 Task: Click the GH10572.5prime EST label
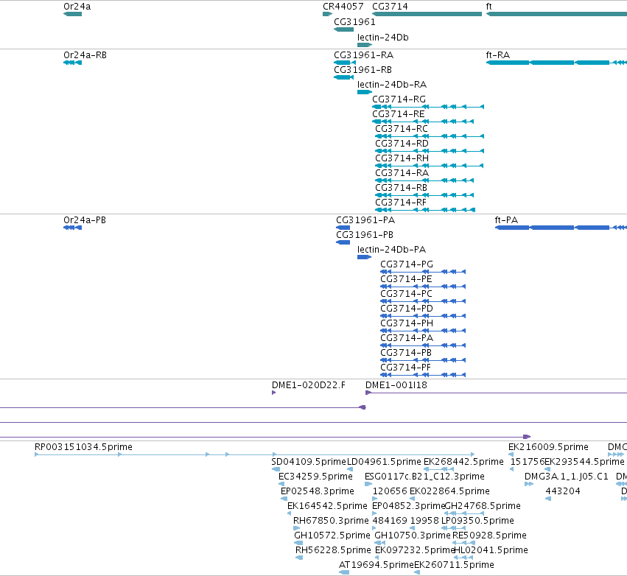332,536
